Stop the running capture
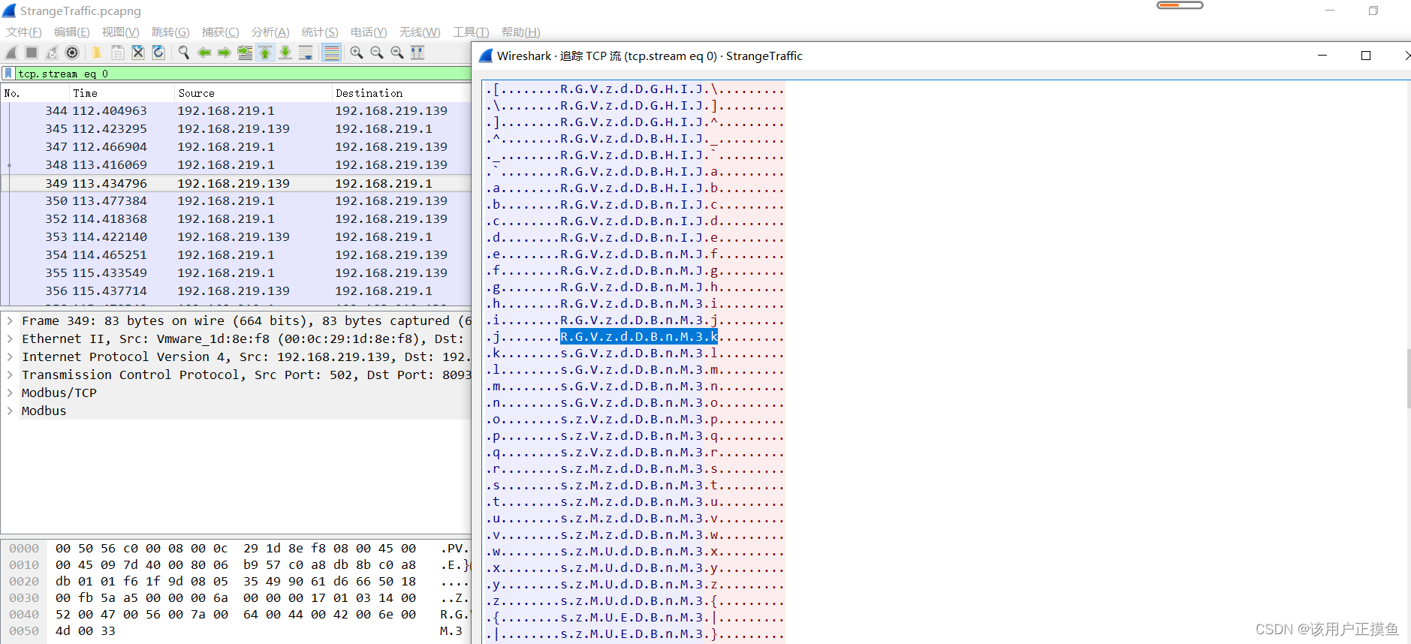The width and height of the screenshot is (1411, 644). click(32, 53)
